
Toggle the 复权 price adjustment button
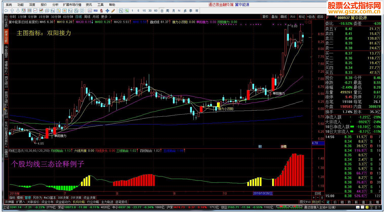[265, 17]
